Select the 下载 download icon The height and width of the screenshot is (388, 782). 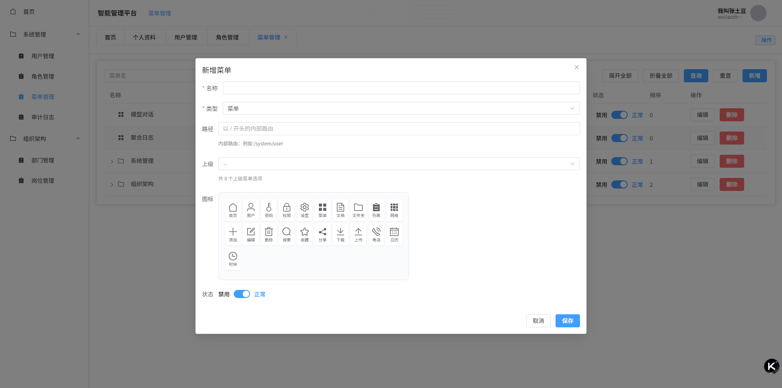pyautogui.click(x=340, y=235)
